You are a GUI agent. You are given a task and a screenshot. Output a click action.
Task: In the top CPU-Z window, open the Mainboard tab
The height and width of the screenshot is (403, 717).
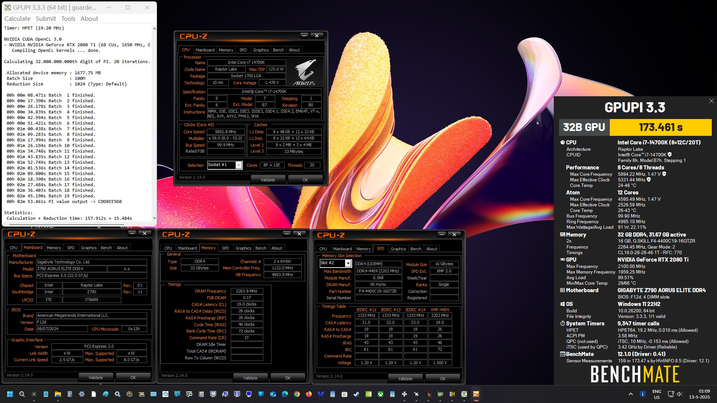pos(205,50)
